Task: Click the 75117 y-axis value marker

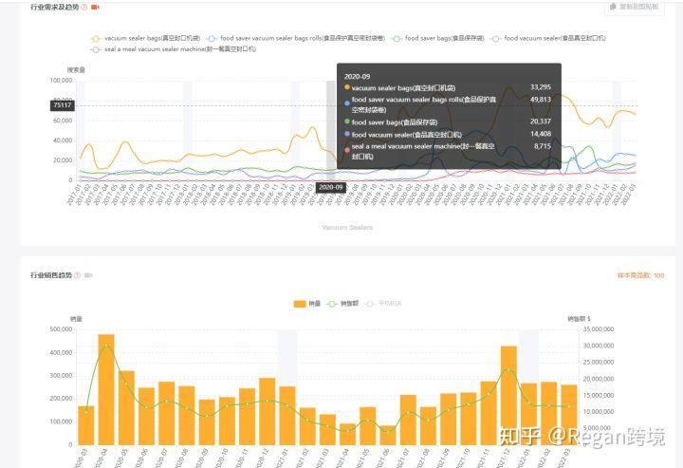Action: 63,105
